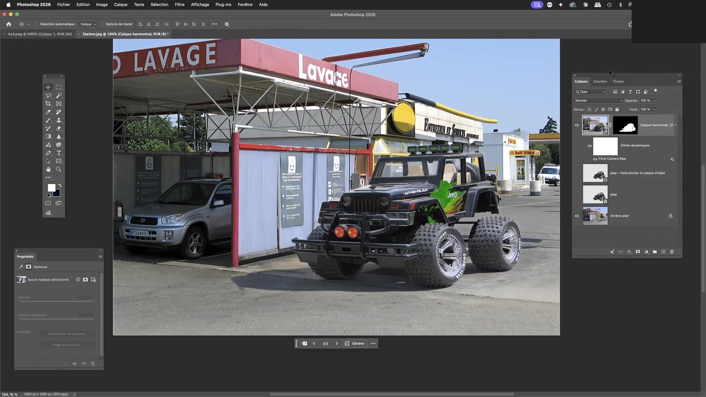Go to previous generation variation
The width and height of the screenshot is (706, 397).
point(314,344)
